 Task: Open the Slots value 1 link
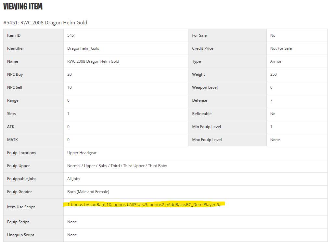pyautogui.click(x=68, y=114)
